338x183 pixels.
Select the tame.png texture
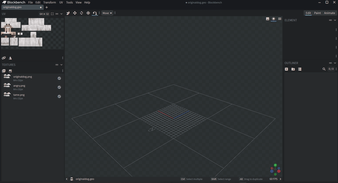tap(33, 96)
